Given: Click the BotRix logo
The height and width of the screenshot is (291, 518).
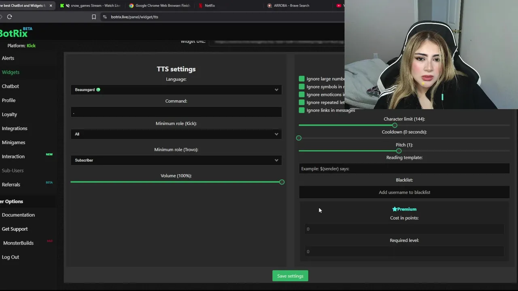Looking at the screenshot, I should (15, 32).
